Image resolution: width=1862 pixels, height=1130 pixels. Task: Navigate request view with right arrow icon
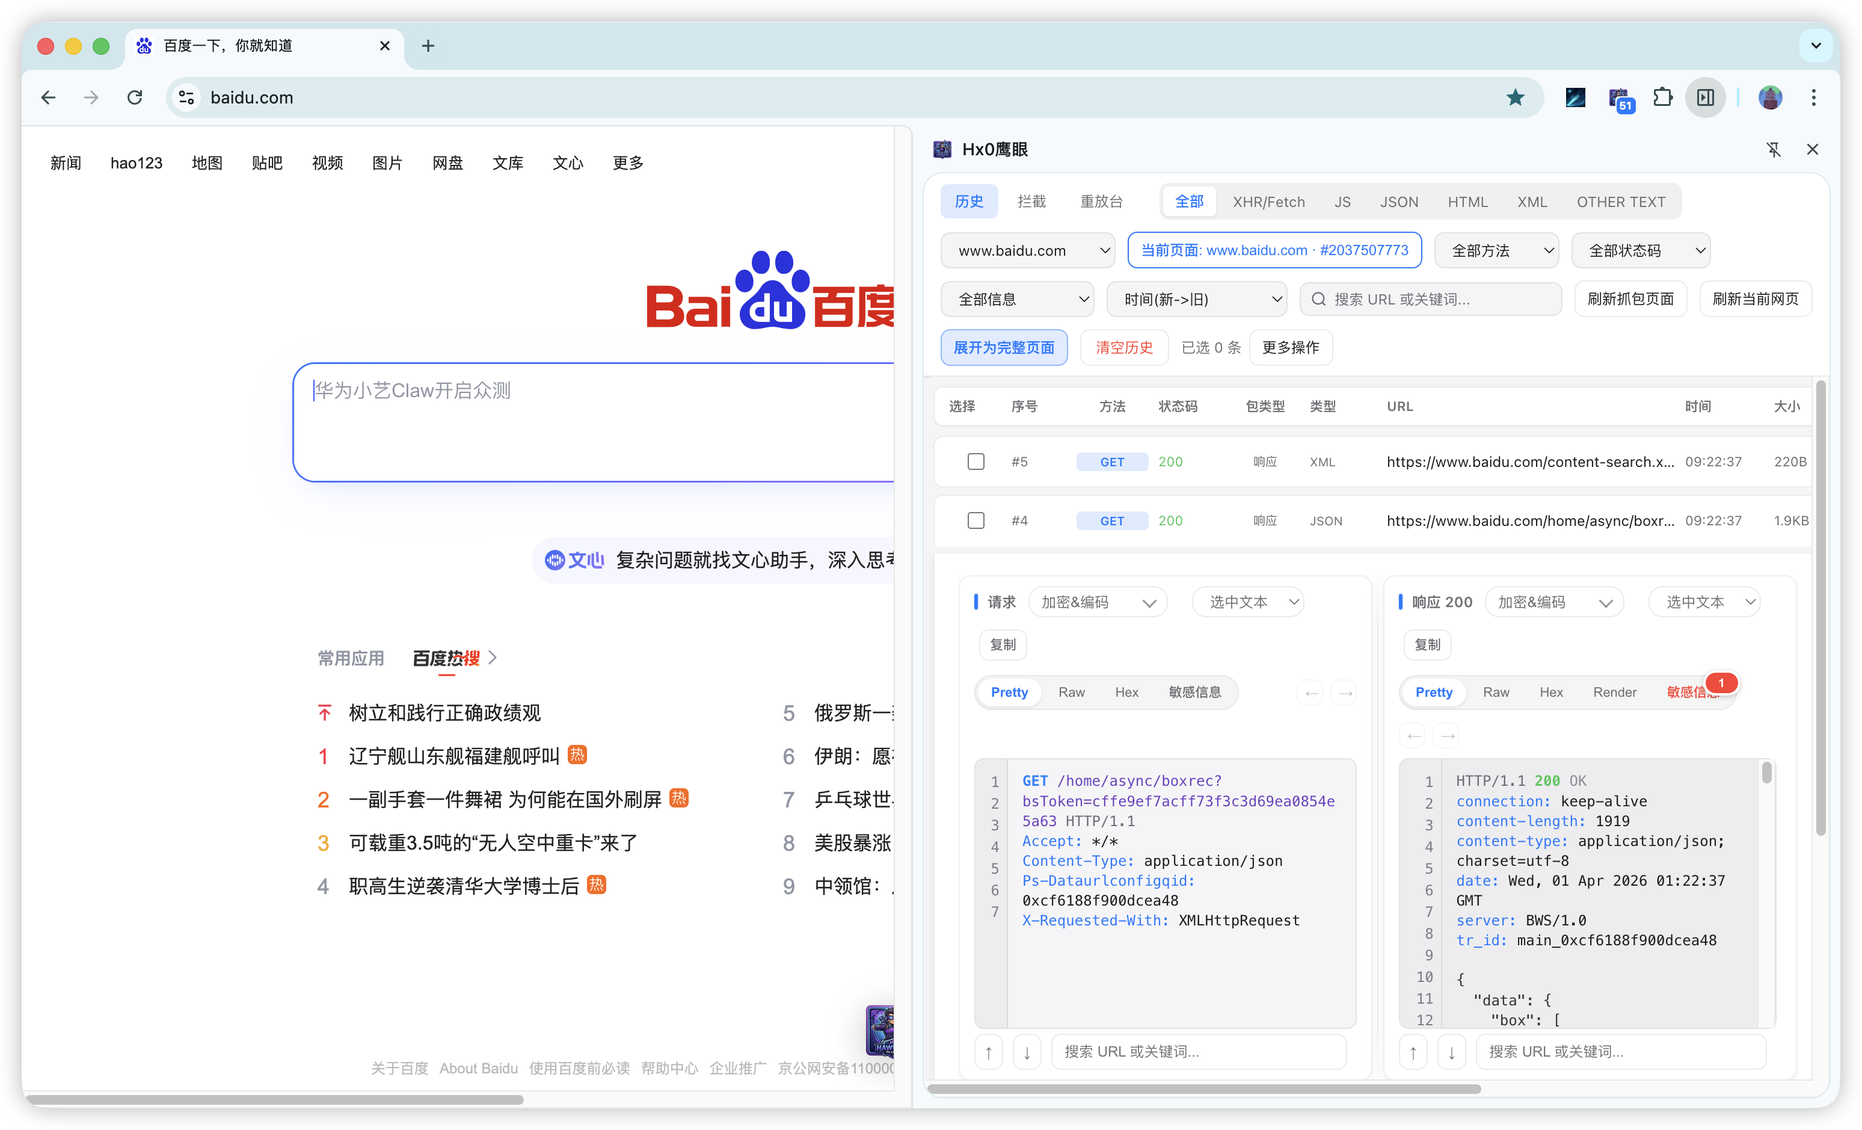tap(1345, 693)
